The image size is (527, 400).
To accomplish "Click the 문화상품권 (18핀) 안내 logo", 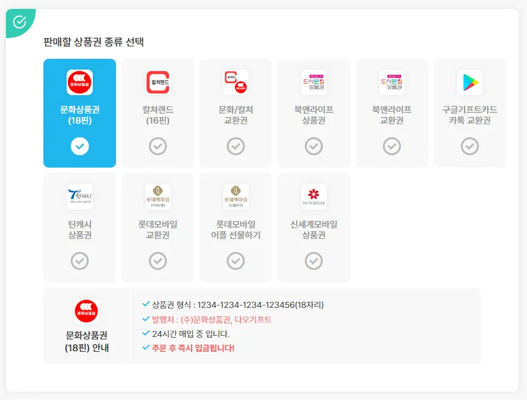I will [86, 311].
